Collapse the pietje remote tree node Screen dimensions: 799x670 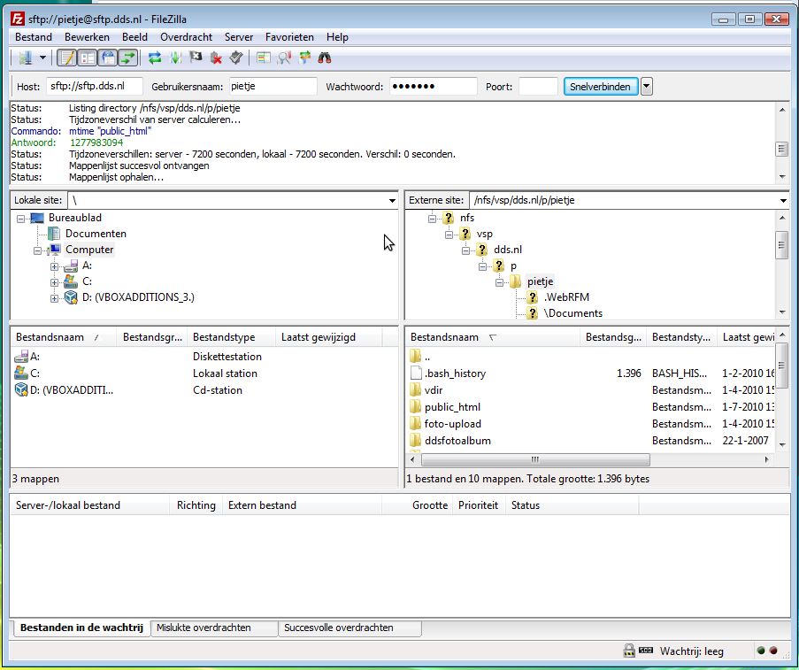(499, 282)
